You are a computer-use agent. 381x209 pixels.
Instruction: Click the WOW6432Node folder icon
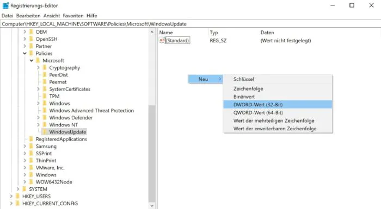pyautogui.click(x=31, y=182)
